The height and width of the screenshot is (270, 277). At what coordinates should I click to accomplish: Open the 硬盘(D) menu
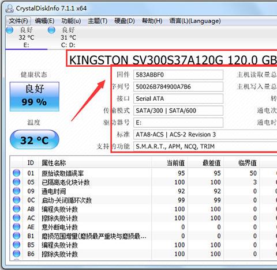(125, 21)
